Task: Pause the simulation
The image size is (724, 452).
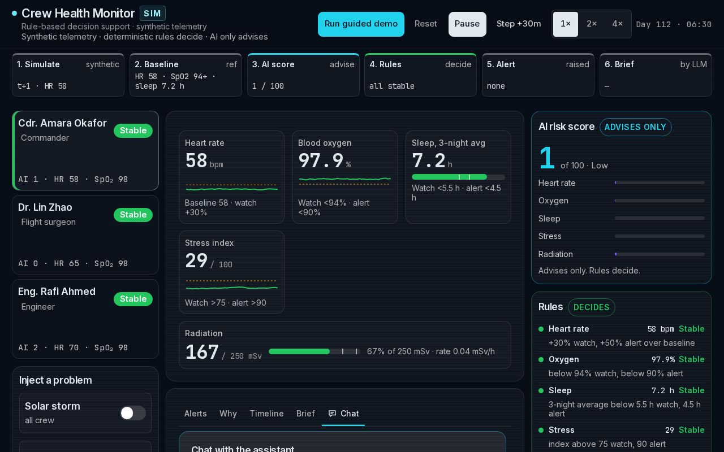Action: coord(467,24)
